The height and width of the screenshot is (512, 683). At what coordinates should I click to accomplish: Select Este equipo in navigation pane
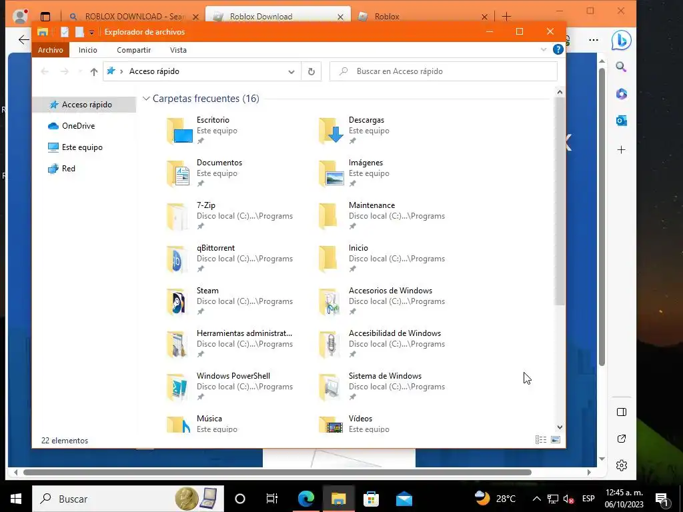point(84,147)
